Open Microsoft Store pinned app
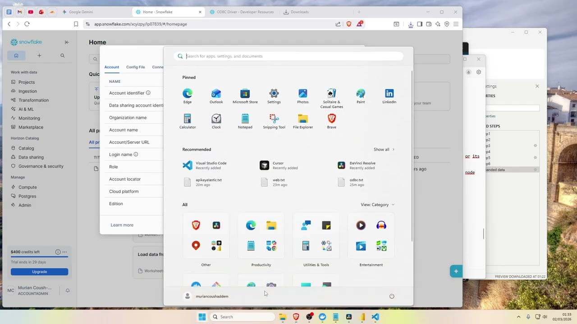This screenshot has height=324, width=577. pos(245,96)
